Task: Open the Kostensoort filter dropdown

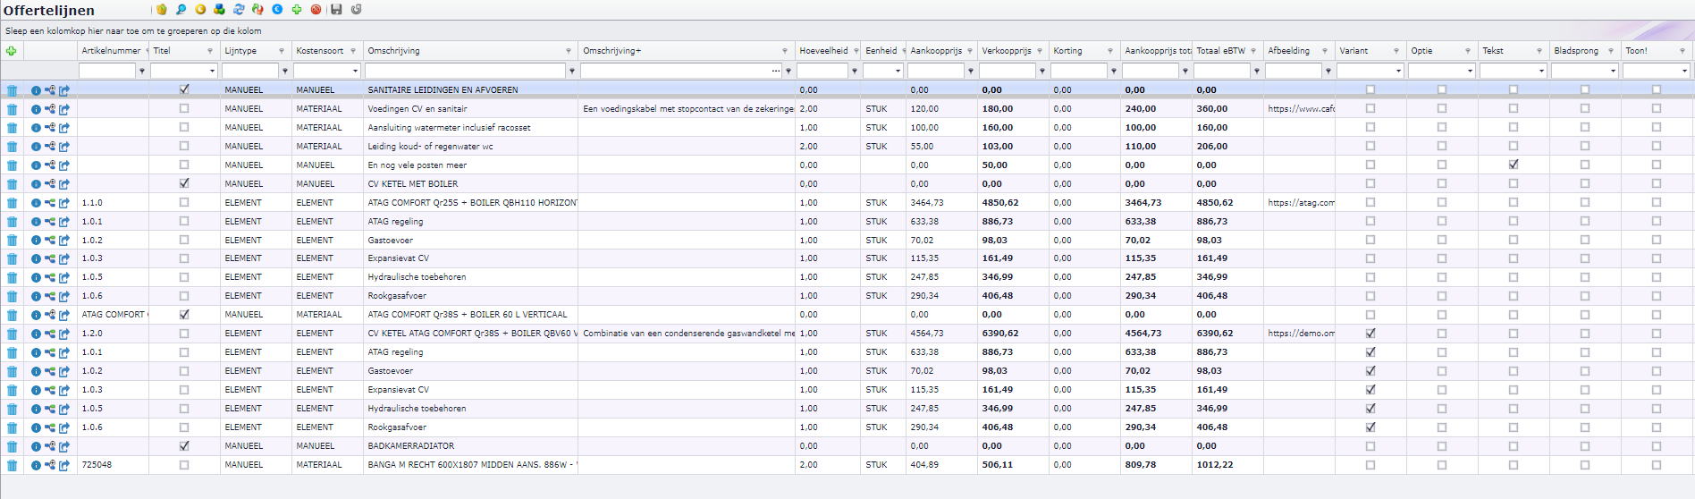Action: coord(355,71)
